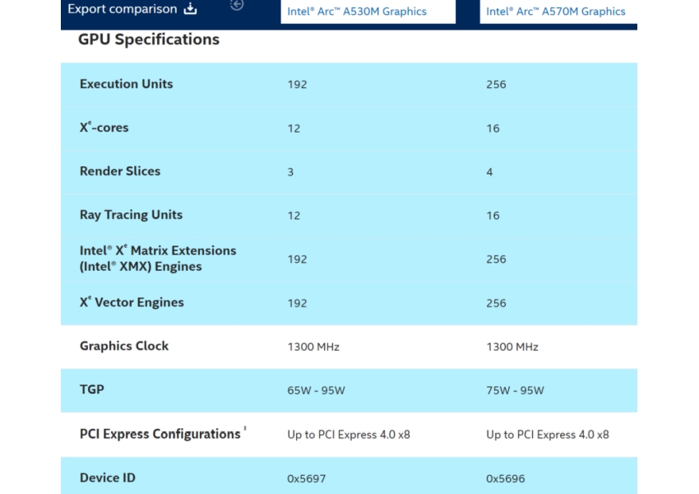This screenshot has height=494, width=699.
Task: Click the Graphics Clock value 1300 MHz
Action: coord(313,347)
